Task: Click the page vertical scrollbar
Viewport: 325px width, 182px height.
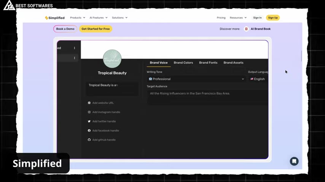Action: click(301, 56)
